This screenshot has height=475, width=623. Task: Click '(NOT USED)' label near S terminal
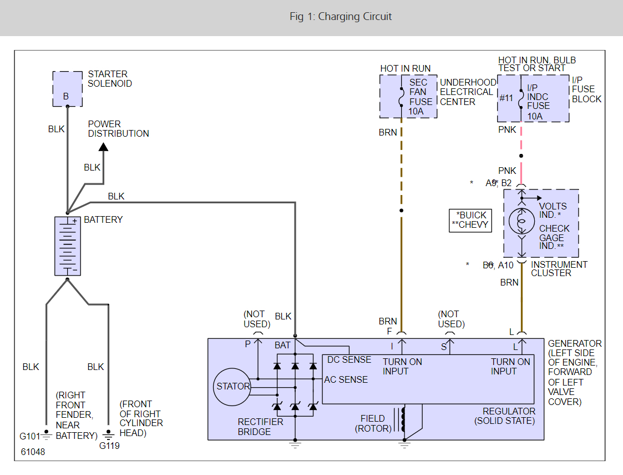[451, 319]
